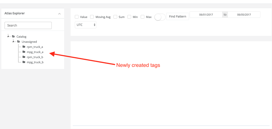
Task: Enable the Value checkbox
Action: (x=77, y=17)
